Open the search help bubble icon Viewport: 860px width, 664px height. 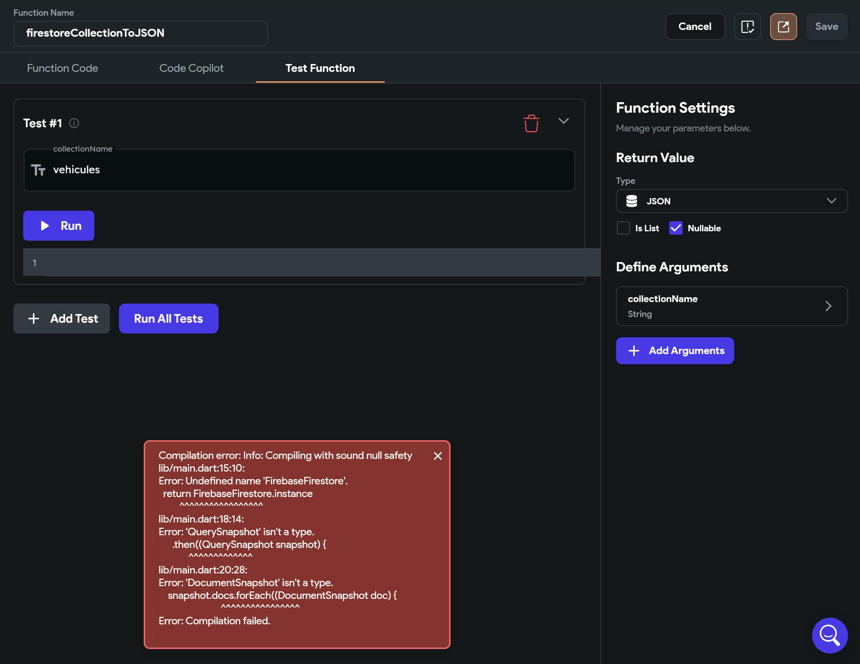(829, 635)
